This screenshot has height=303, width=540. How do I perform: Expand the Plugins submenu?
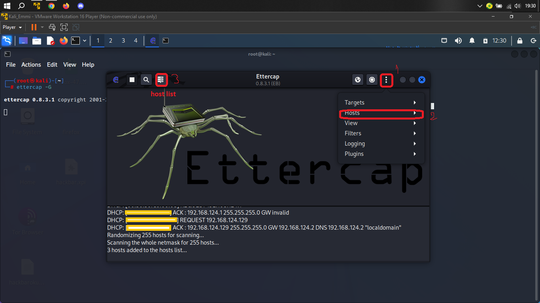[x=381, y=154]
